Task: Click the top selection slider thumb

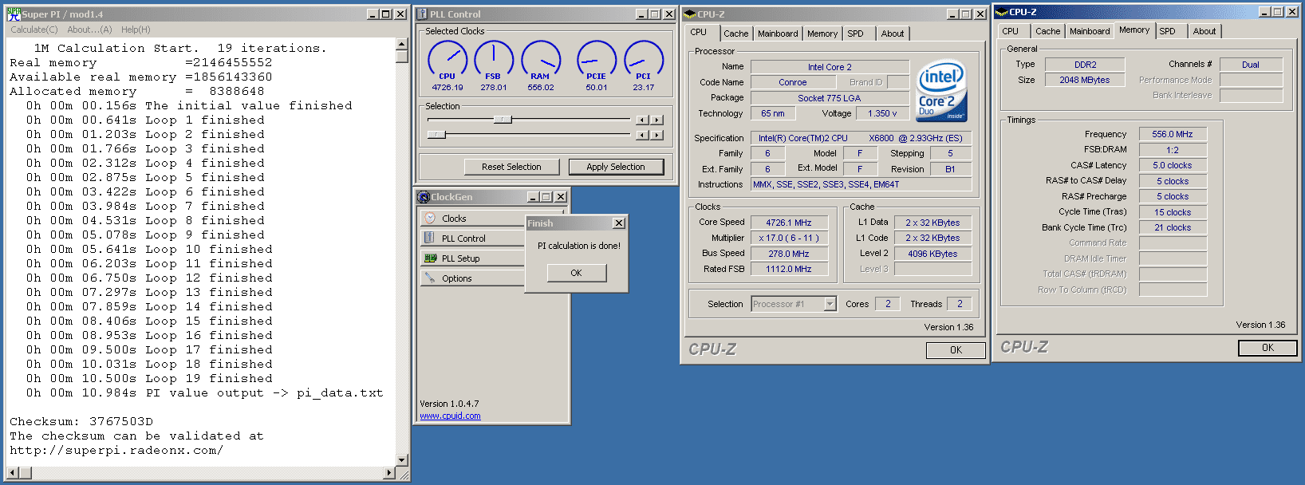Action: [x=503, y=120]
